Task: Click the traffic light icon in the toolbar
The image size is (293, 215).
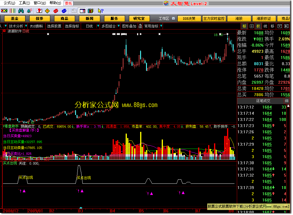Action: [4, 11]
